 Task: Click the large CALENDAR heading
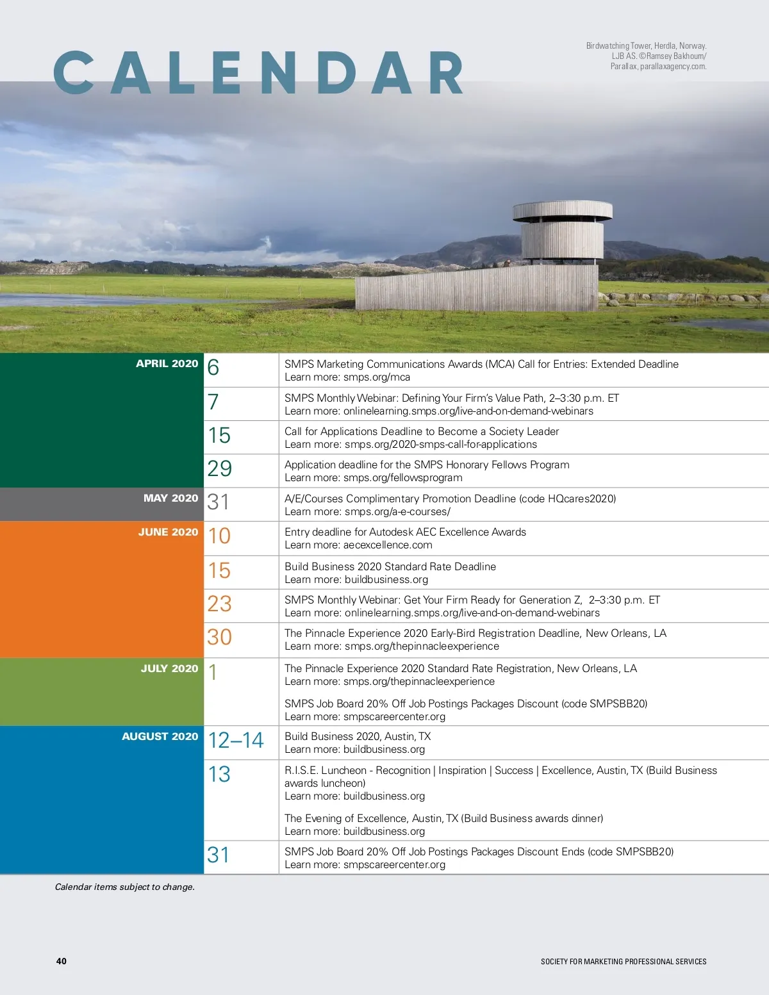[259, 73]
